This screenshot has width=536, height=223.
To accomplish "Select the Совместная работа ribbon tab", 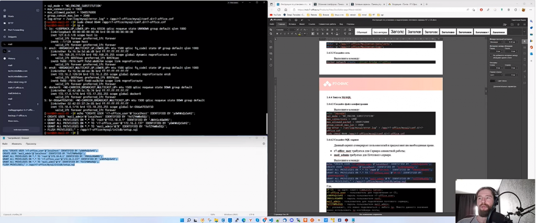I will tap(327, 24).
